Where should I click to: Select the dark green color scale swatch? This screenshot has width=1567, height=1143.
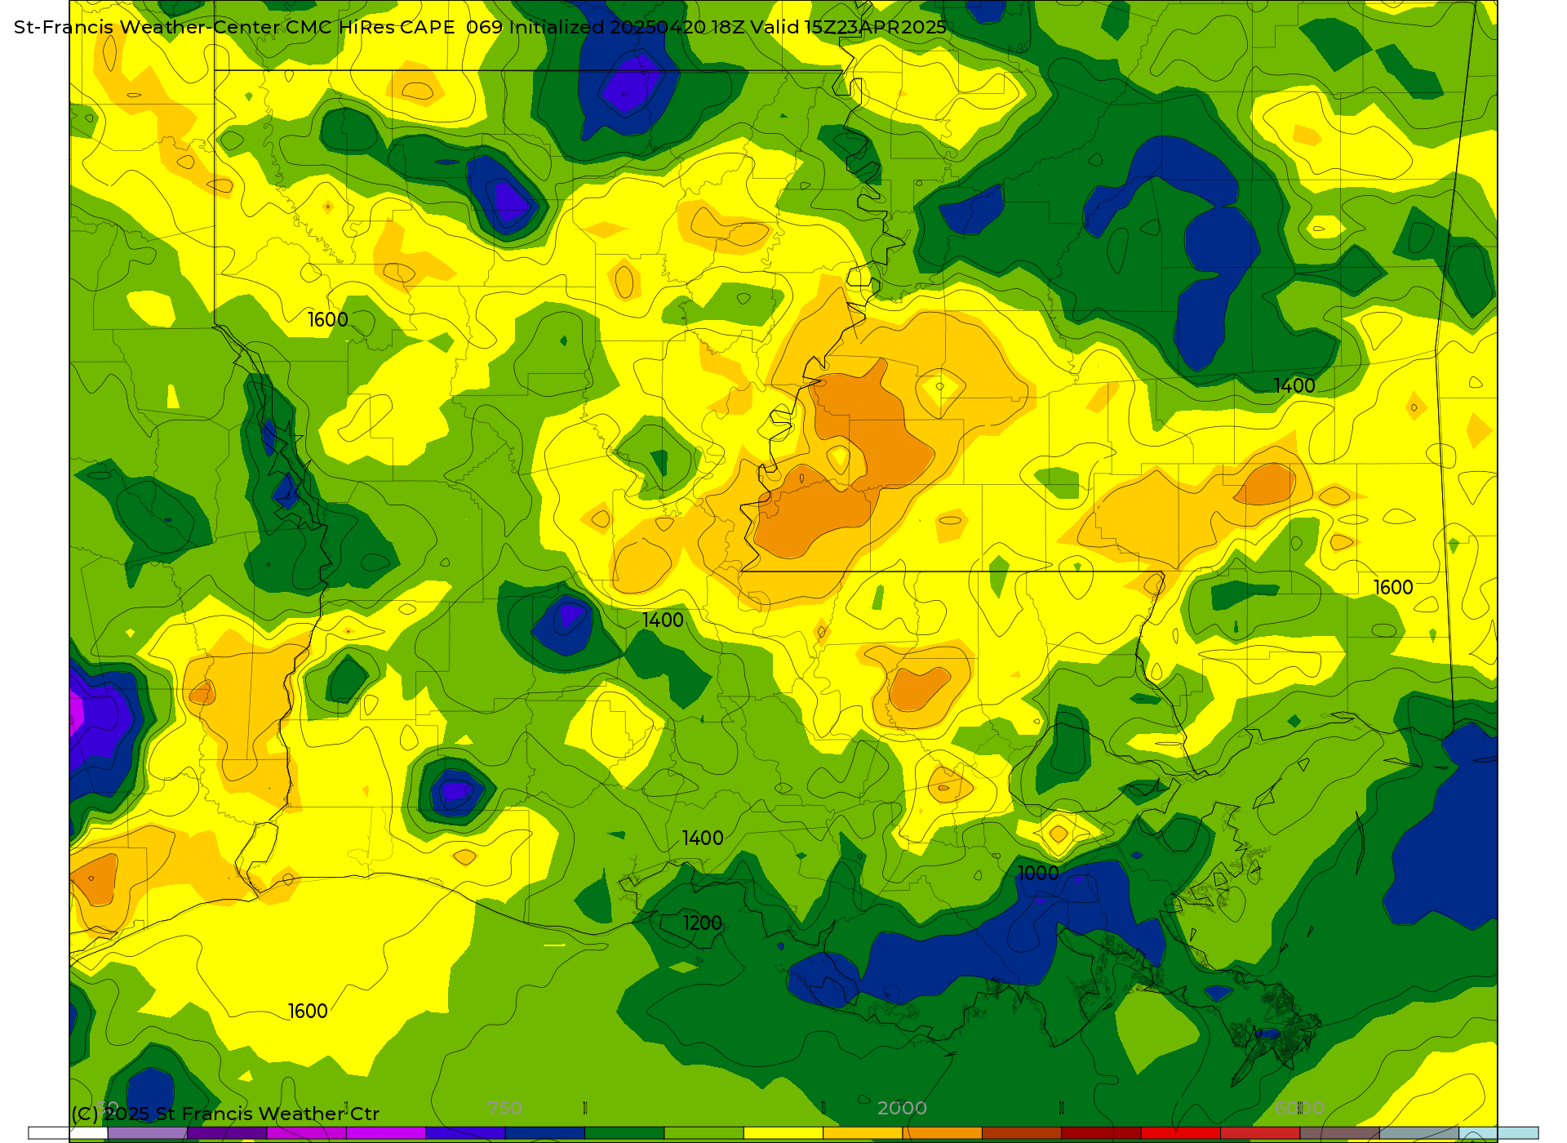[624, 1133]
